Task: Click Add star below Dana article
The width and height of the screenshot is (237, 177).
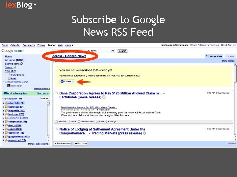Action: (61, 122)
